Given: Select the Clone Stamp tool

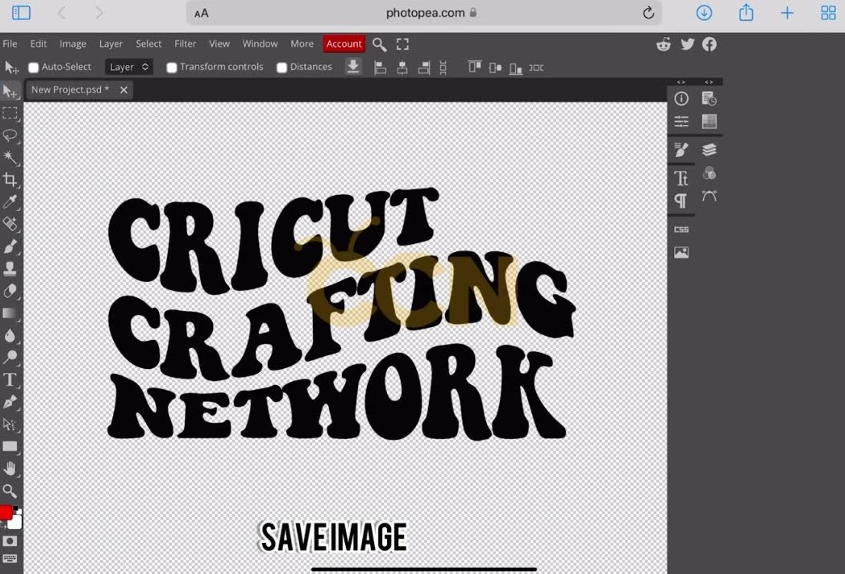Looking at the screenshot, I should tap(10, 269).
